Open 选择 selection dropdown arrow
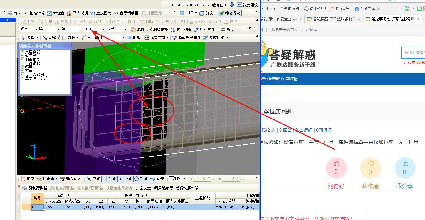This screenshot has width=425, height=220. click(x=37, y=38)
